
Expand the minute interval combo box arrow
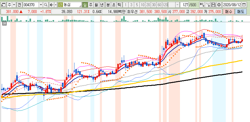tap(177, 5)
